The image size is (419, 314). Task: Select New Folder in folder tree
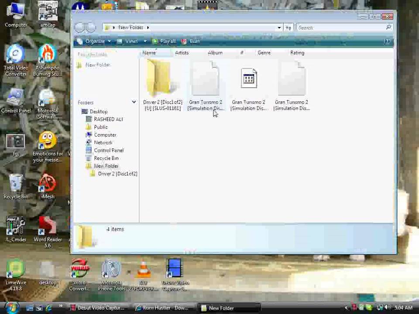102,166
